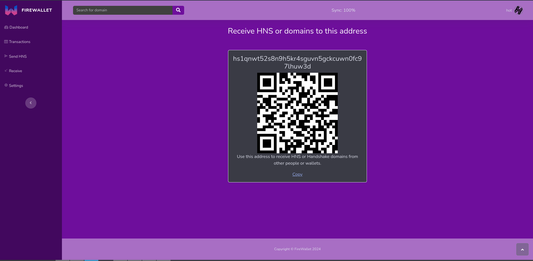
Task: Click the search magnifier icon
Action: point(178,10)
